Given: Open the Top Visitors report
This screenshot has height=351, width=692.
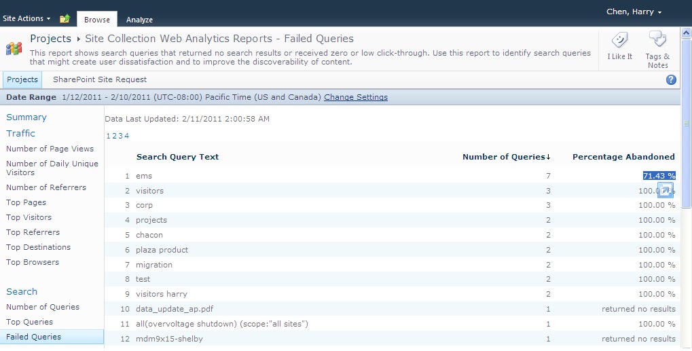Looking at the screenshot, I should [x=29, y=217].
